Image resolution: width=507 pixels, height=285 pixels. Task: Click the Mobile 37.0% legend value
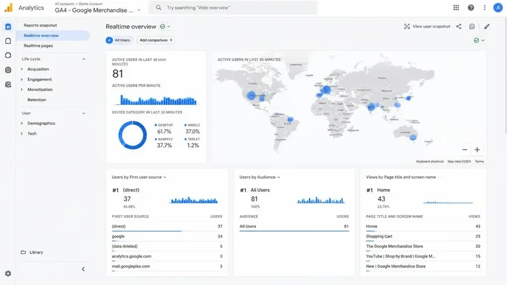click(x=193, y=131)
